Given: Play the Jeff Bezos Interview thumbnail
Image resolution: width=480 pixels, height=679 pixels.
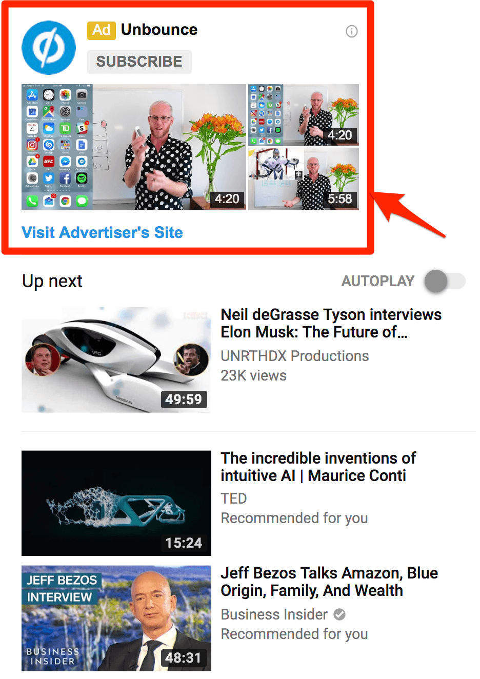Looking at the screenshot, I should point(116,618).
